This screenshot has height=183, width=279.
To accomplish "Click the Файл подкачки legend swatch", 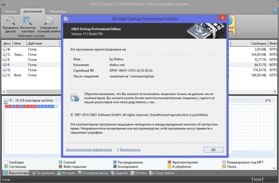I will (60, 166).
